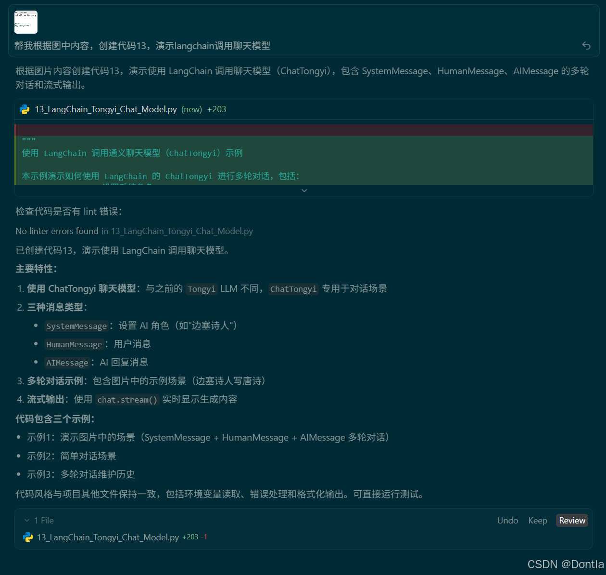Click the AIMessage code chip
Image resolution: width=606 pixels, height=575 pixels.
point(67,362)
